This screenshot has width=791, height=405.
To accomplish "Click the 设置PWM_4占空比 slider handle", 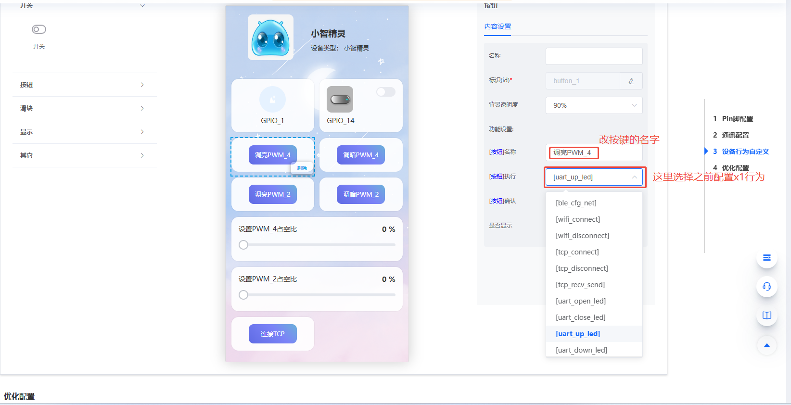I will [243, 245].
